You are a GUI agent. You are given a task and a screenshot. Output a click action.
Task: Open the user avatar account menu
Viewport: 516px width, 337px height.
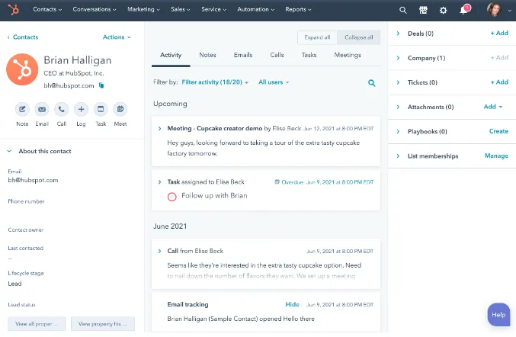498,10
